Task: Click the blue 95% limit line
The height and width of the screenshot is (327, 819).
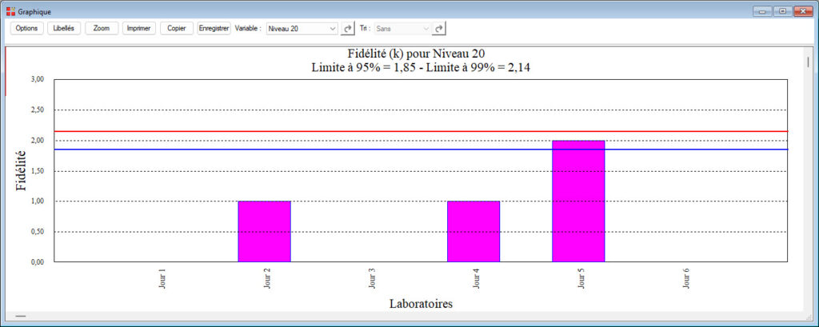Action: click(360, 150)
